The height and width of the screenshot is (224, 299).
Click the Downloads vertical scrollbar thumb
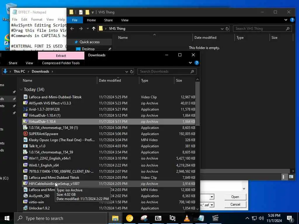[197, 104]
